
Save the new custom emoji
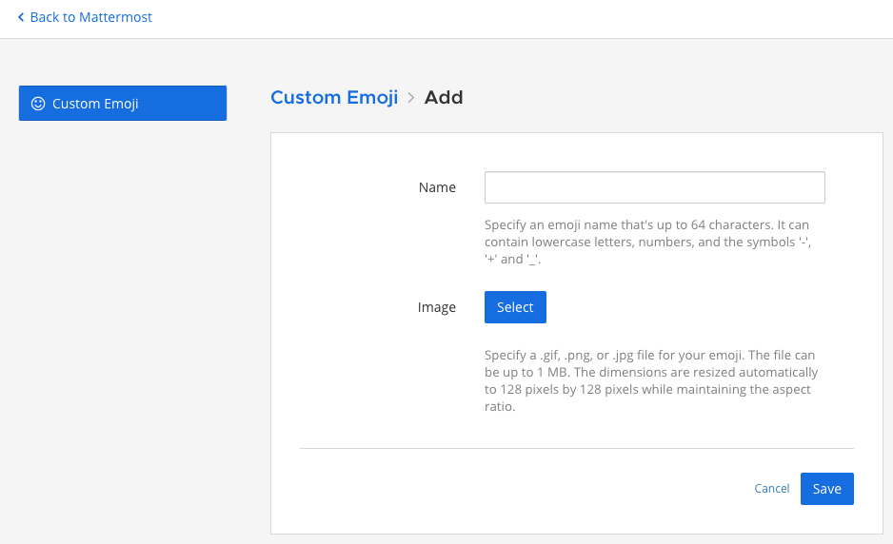826,488
